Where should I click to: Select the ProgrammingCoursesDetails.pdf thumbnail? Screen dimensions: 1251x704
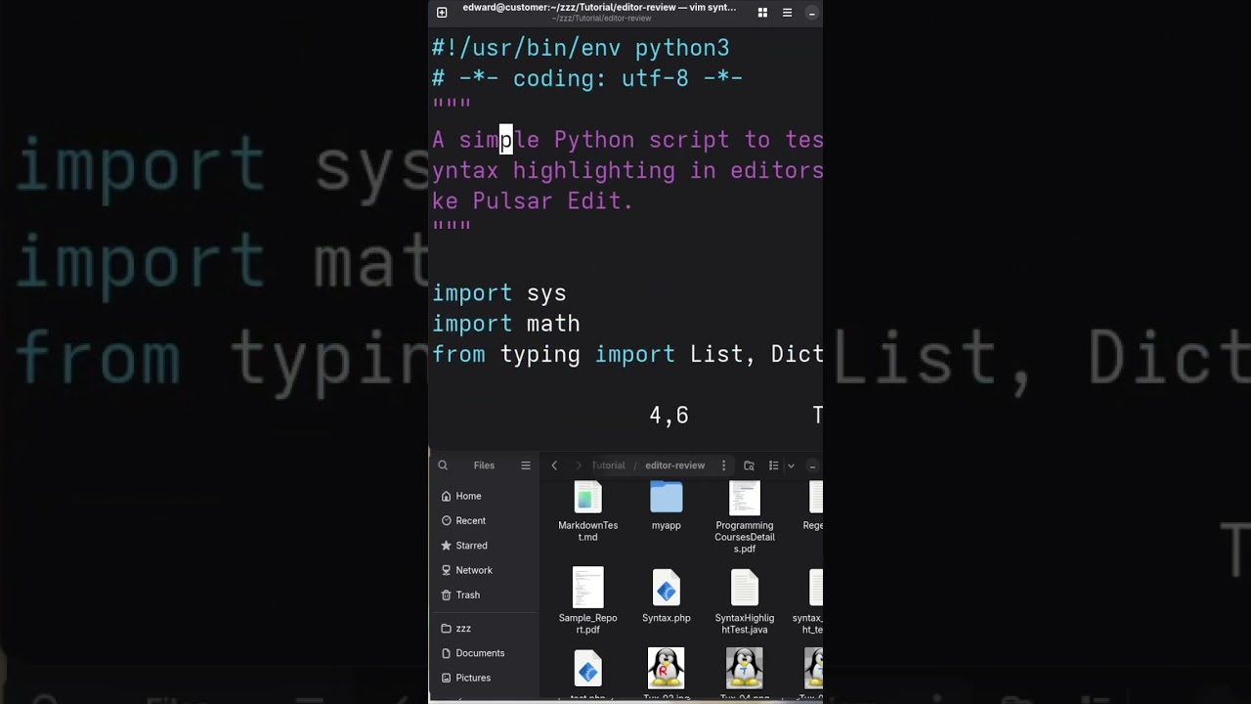pos(745,498)
